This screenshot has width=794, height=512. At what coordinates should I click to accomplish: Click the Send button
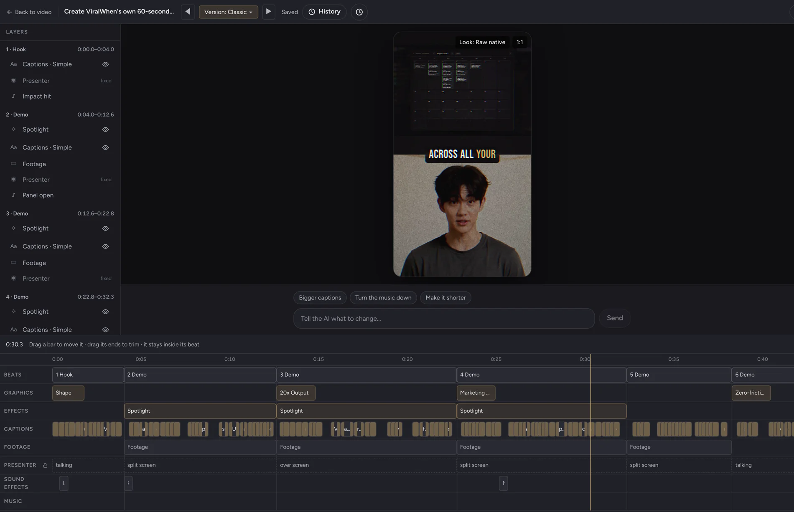click(x=615, y=318)
